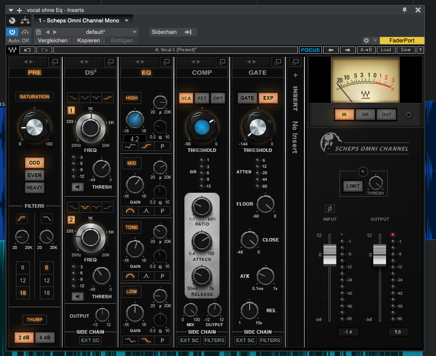Viewport: 436px width, 356px height.
Task: Switch the meter view to GR
Action: tap(365, 115)
